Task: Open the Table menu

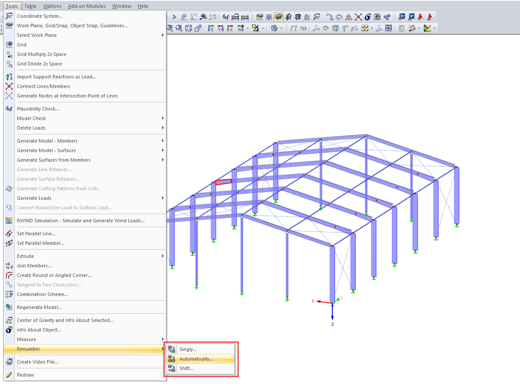Action: tap(30, 6)
